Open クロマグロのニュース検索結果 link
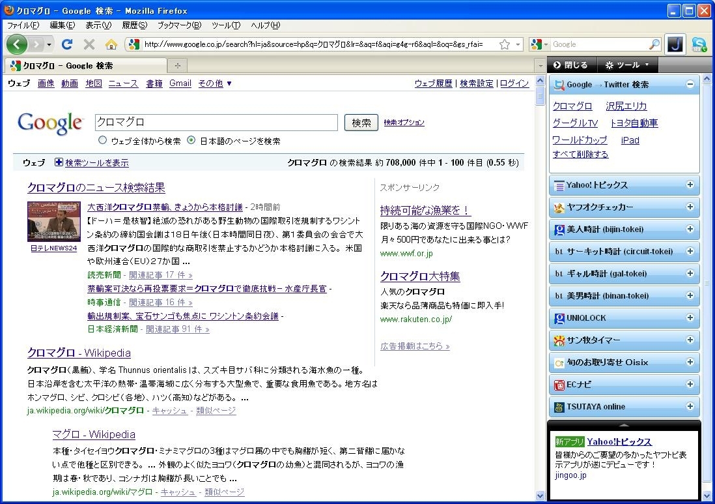The image size is (715, 504). click(x=96, y=188)
